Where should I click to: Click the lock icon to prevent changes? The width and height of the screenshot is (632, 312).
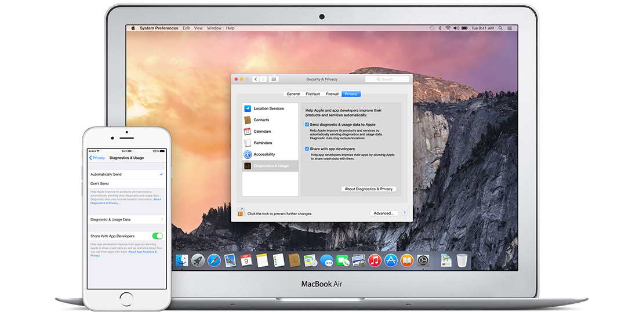coord(241,213)
